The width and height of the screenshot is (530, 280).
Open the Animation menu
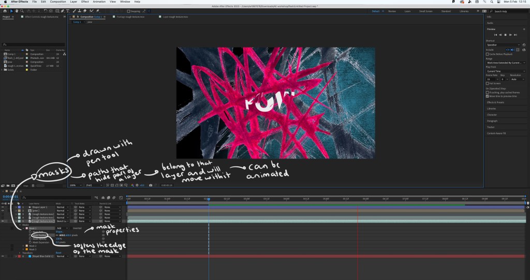pos(99,2)
